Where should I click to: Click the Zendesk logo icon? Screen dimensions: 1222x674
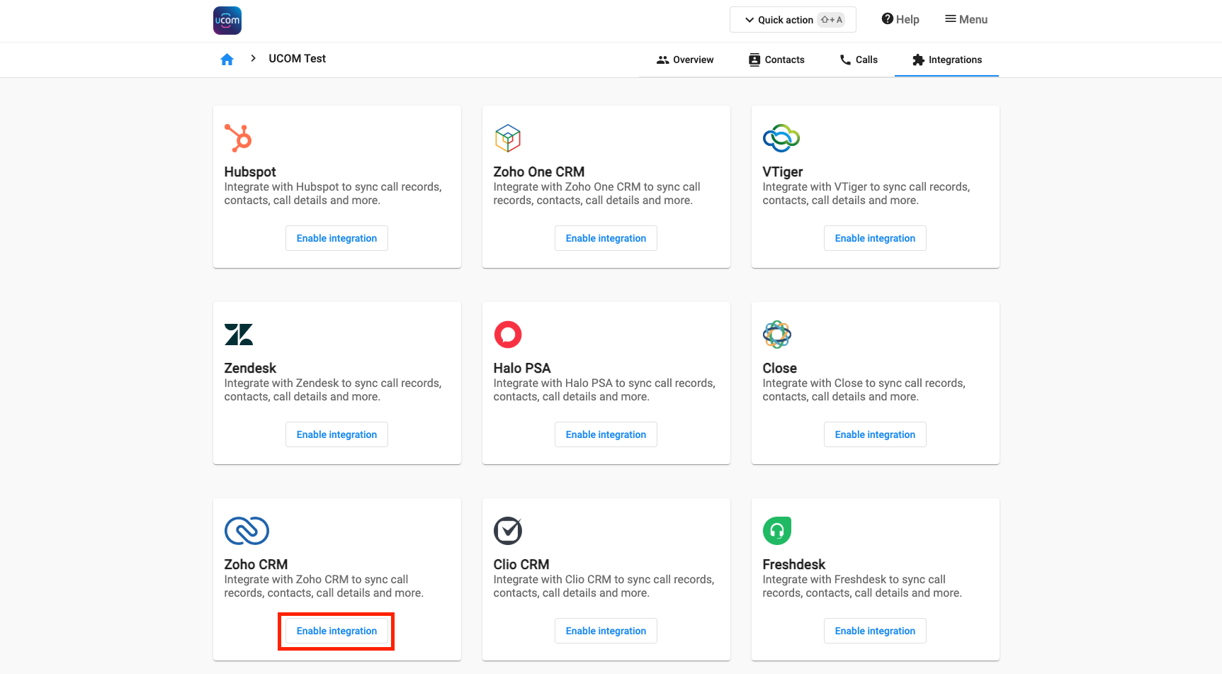[x=239, y=335]
